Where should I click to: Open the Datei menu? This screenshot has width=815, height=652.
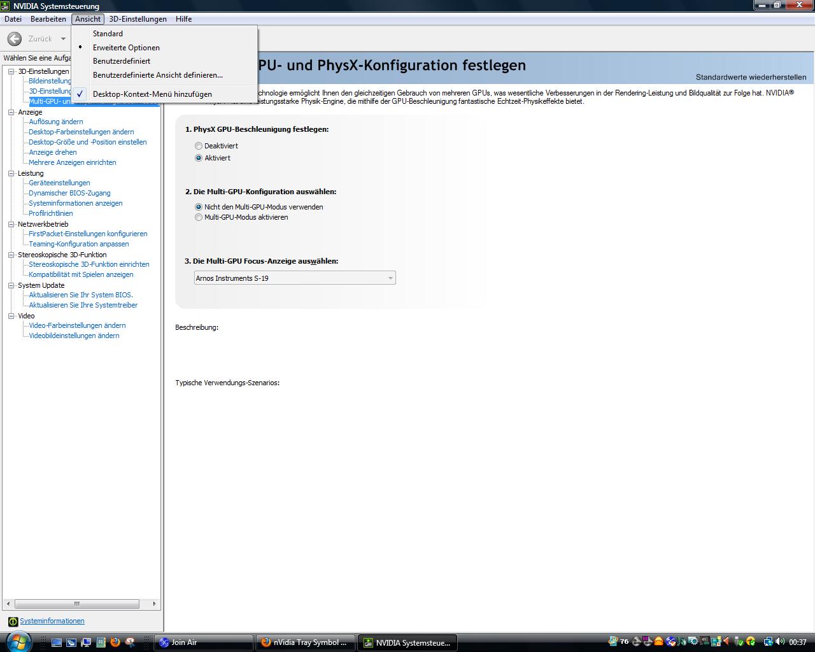pyautogui.click(x=13, y=19)
